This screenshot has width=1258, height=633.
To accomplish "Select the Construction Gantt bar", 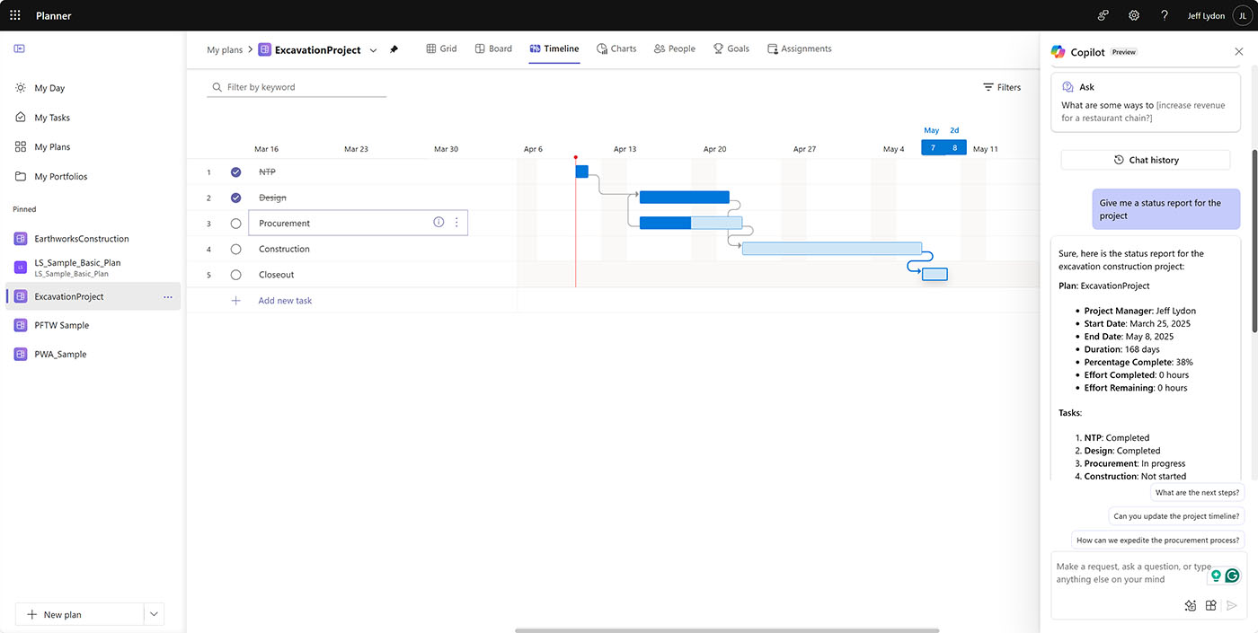I will coord(832,249).
